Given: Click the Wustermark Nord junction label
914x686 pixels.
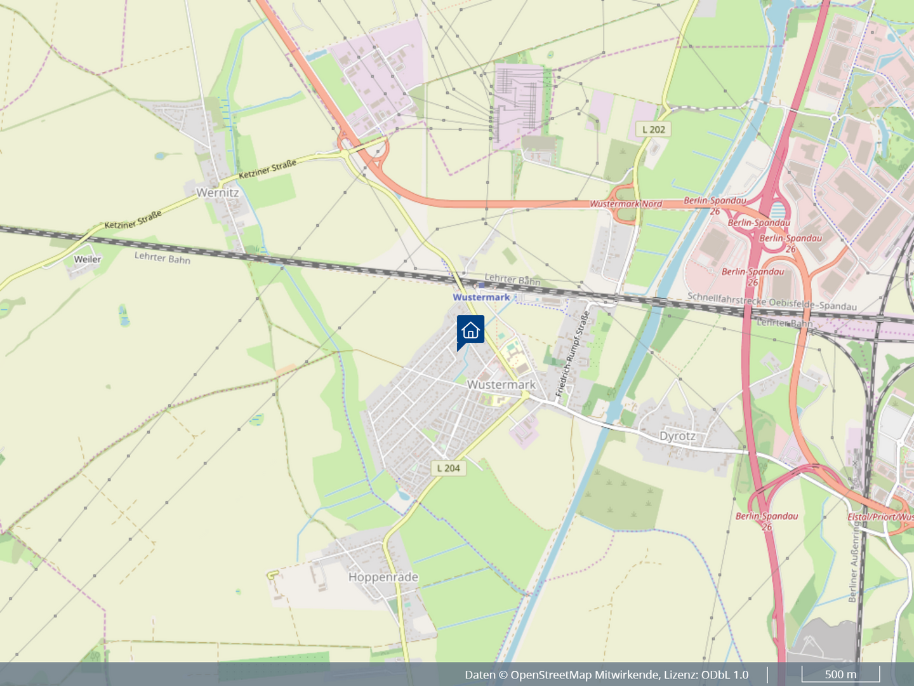Looking at the screenshot, I should 626,204.
